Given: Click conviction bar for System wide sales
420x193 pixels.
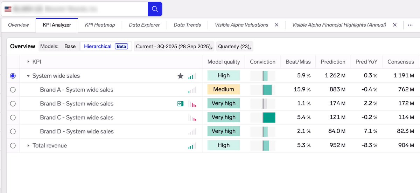Looking at the screenshot, I should click(263, 75).
